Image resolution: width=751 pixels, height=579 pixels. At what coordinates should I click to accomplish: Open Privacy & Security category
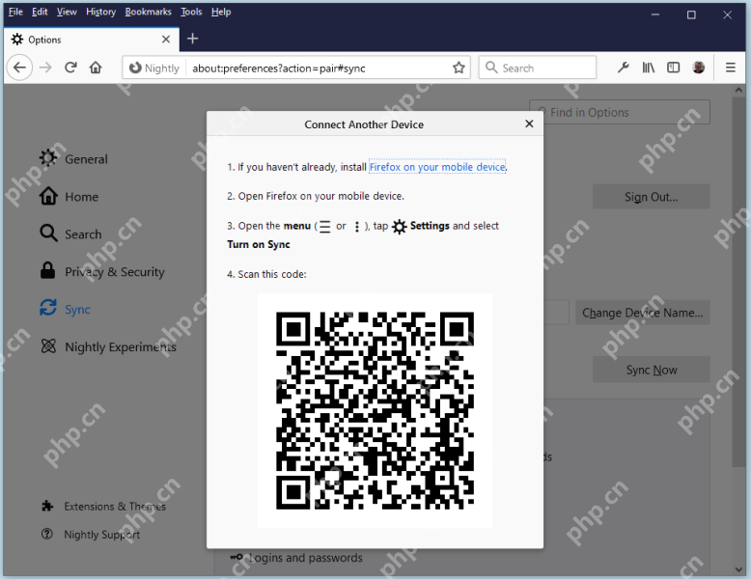pyautogui.click(x=102, y=271)
